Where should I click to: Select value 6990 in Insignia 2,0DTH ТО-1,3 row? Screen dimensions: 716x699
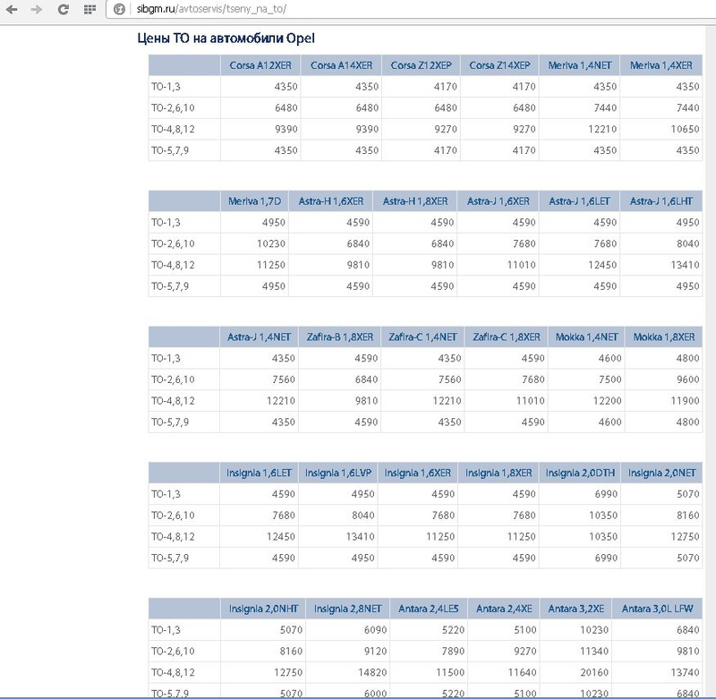606,494
